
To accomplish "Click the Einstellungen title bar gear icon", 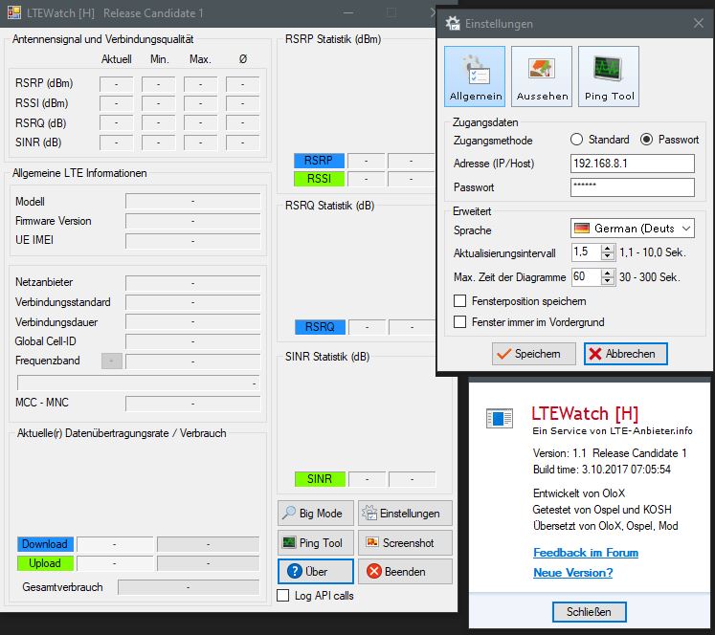I will click(x=453, y=23).
